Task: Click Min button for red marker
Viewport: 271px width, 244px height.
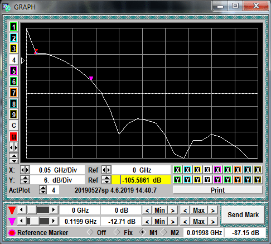Action: click(x=159, y=210)
